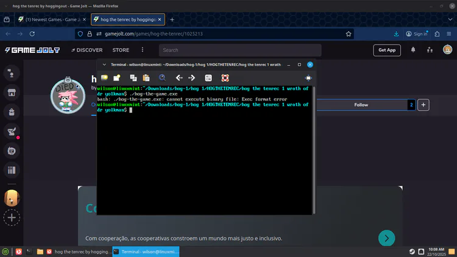Open the Firefox hamburger application menu

click(x=449, y=34)
